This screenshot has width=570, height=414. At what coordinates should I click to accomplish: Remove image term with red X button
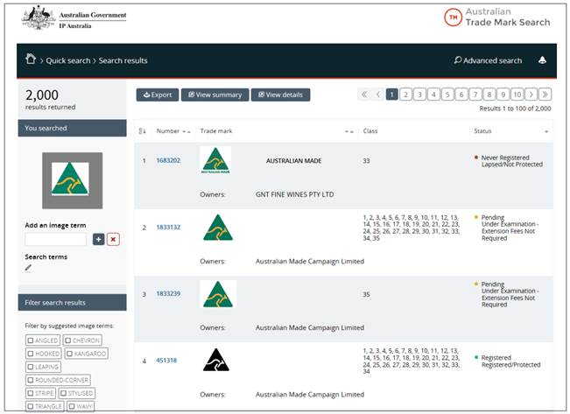click(x=113, y=239)
